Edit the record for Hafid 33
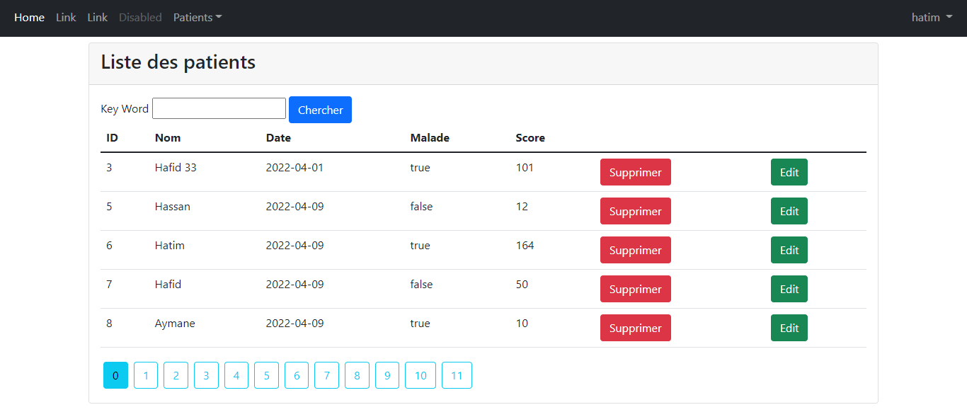The width and height of the screenshot is (967, 417). click(x=789, y=172)
